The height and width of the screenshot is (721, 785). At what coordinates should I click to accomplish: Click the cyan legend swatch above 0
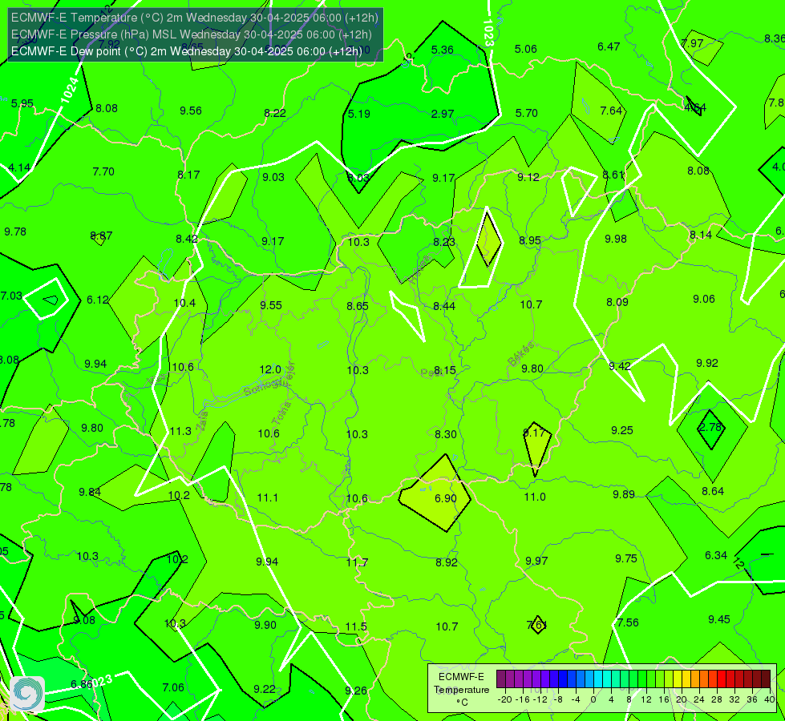[x=597, y=679]
